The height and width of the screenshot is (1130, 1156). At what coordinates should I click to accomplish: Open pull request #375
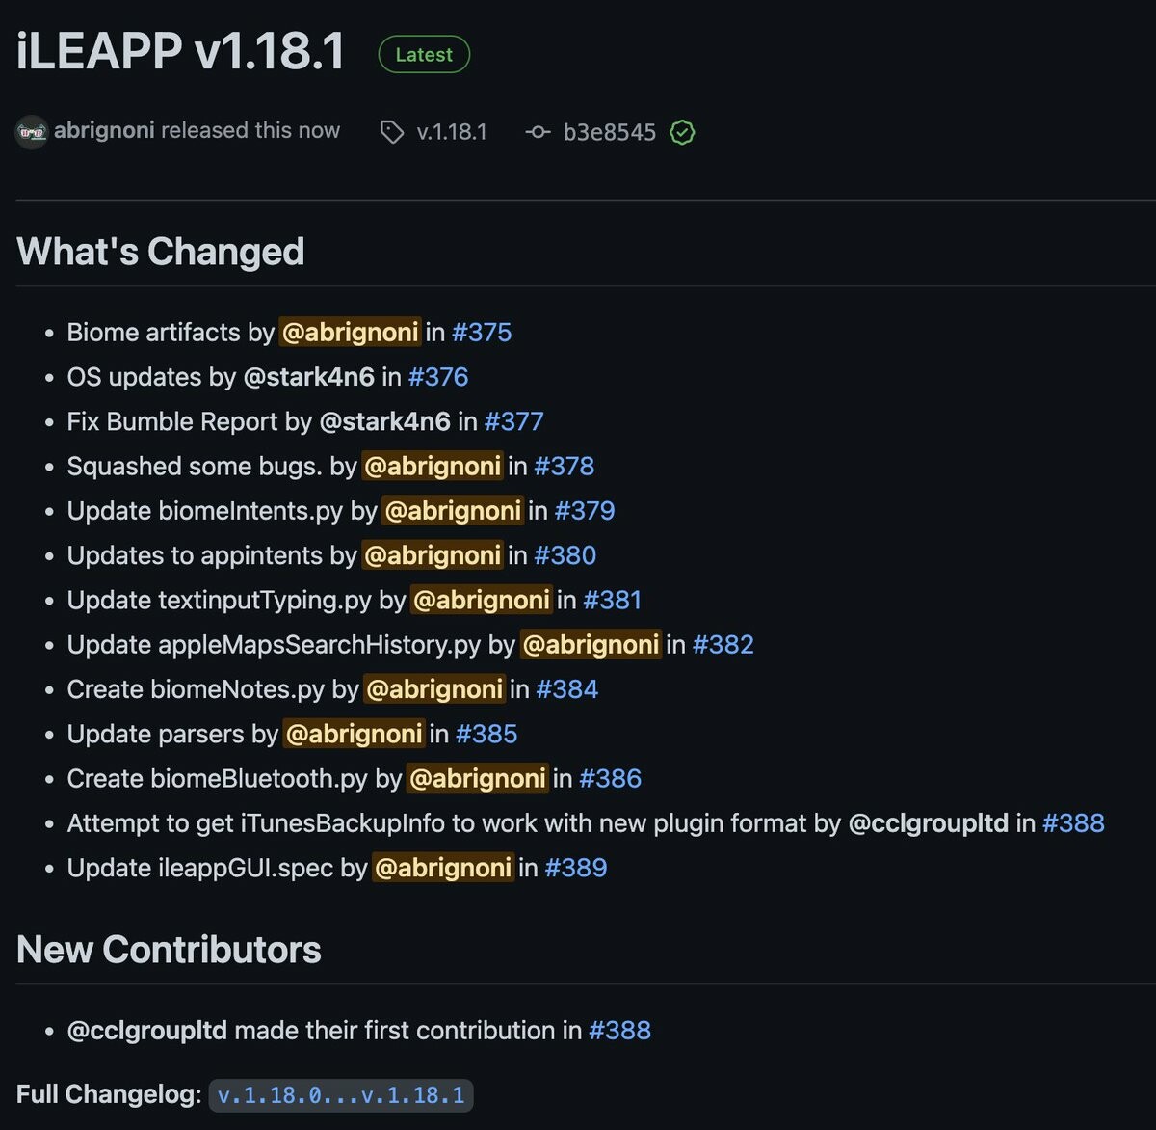click(482, 333)
